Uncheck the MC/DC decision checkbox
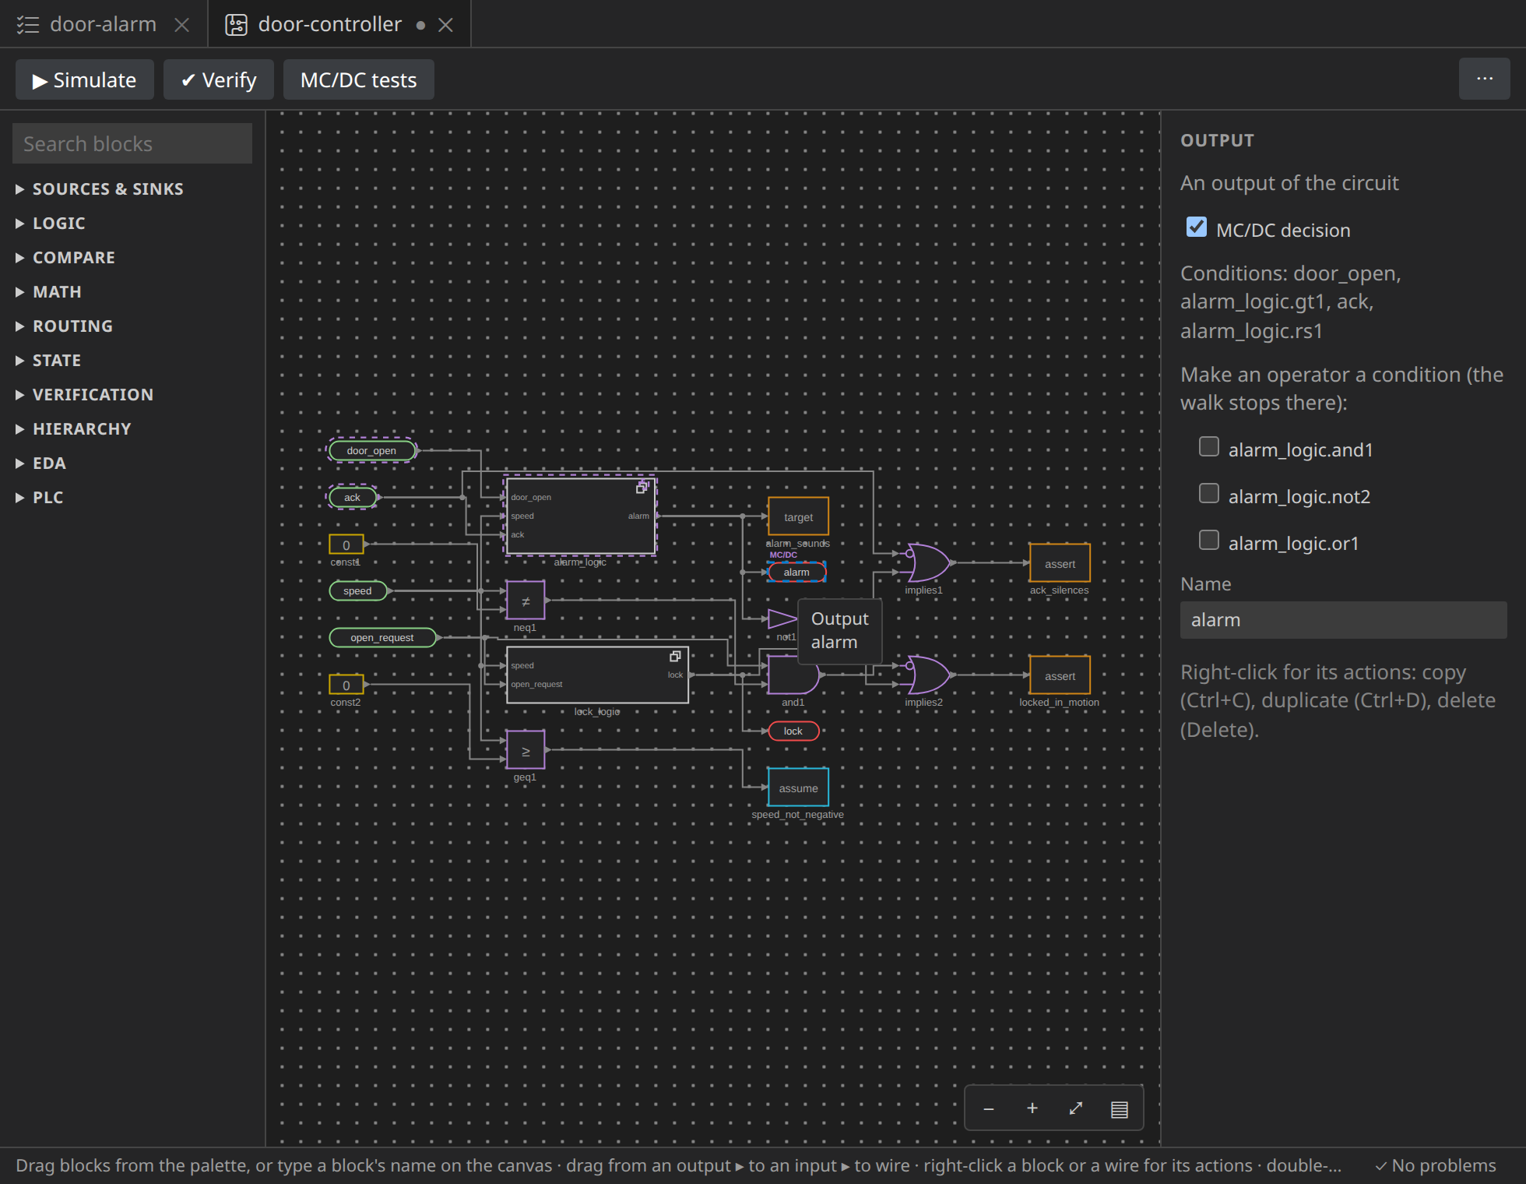 coord(1197,227)
